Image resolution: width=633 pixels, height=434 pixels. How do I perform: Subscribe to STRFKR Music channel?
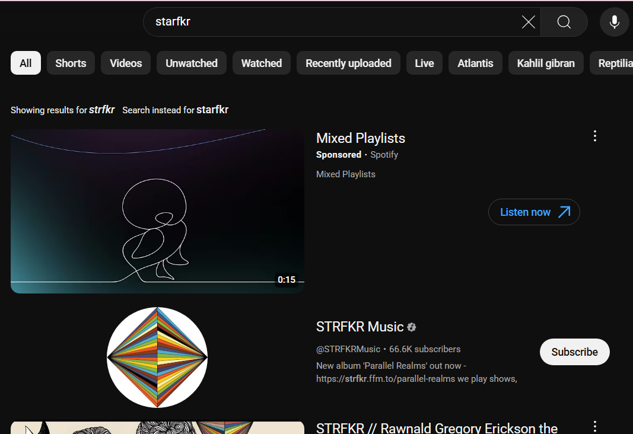pos(574,352)
